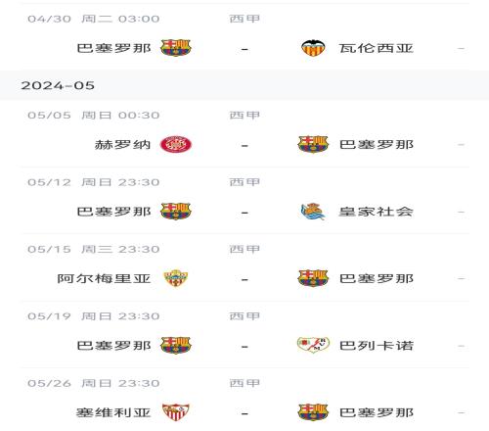Click Barcelona crest in 05/12 match
Image resolution: width=489 pixels, height=431 pixels.
176,212
